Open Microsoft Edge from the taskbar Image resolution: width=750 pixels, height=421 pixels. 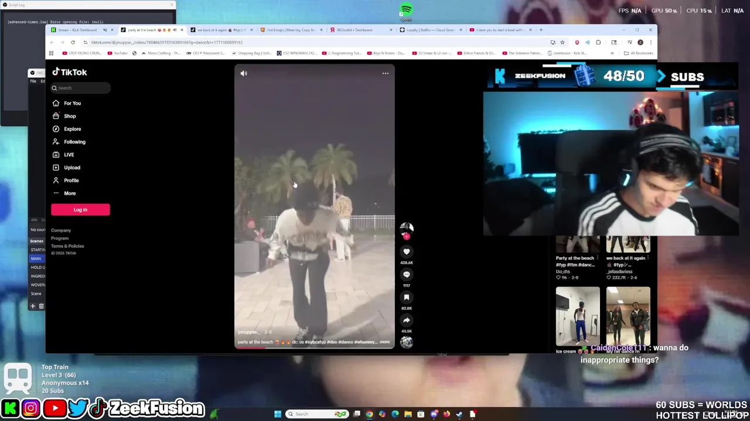395,414
